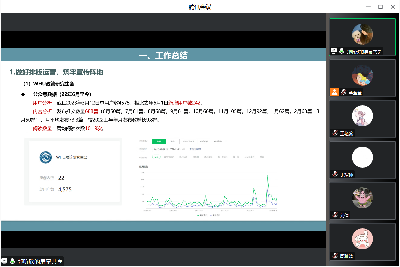Click the peak point of green chart line
Image resolution: width=400 pixels, height=267 pixels.
click(x=267, y=176)
